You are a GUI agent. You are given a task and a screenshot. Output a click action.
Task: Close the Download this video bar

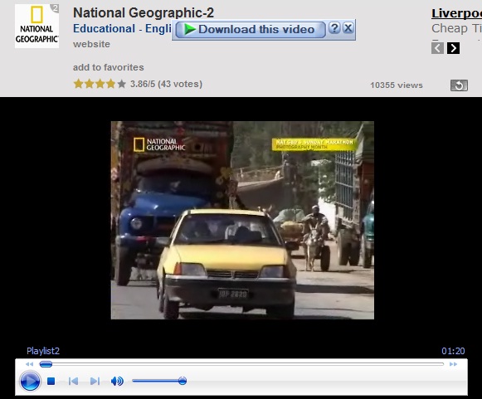[348, 28]
